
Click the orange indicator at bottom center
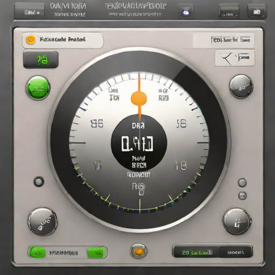(139, 252)
